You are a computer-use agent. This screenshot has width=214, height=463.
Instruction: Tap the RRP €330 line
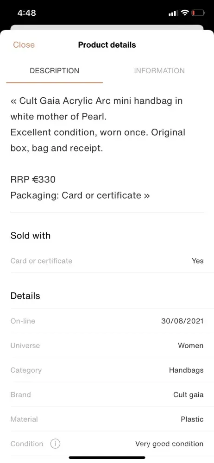pos(33,180)
